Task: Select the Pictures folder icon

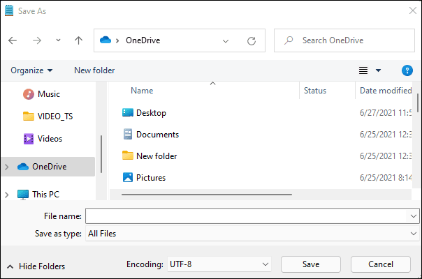Action: point(128,178)
